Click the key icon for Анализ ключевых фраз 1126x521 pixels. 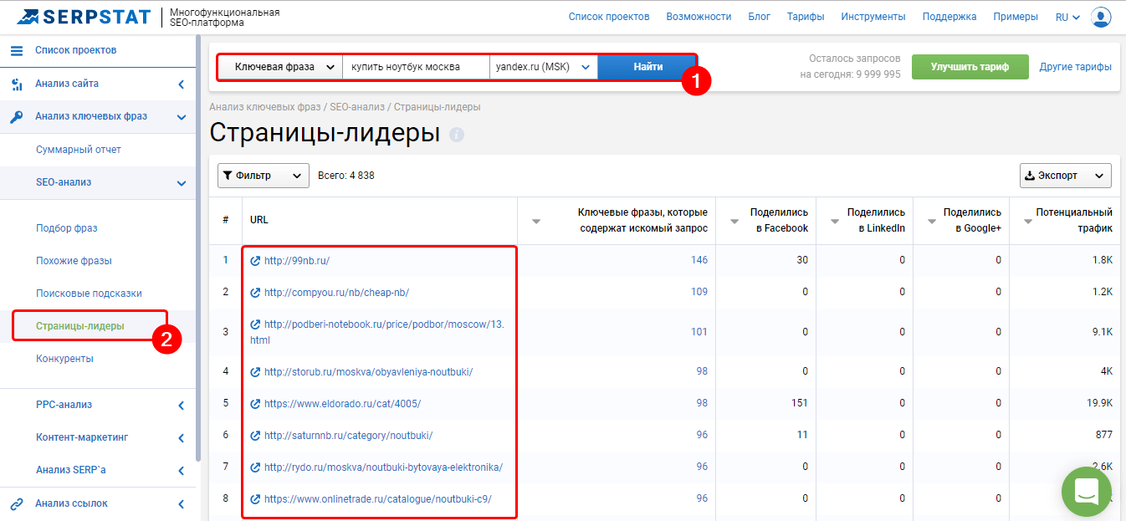[x=17, y=117]
